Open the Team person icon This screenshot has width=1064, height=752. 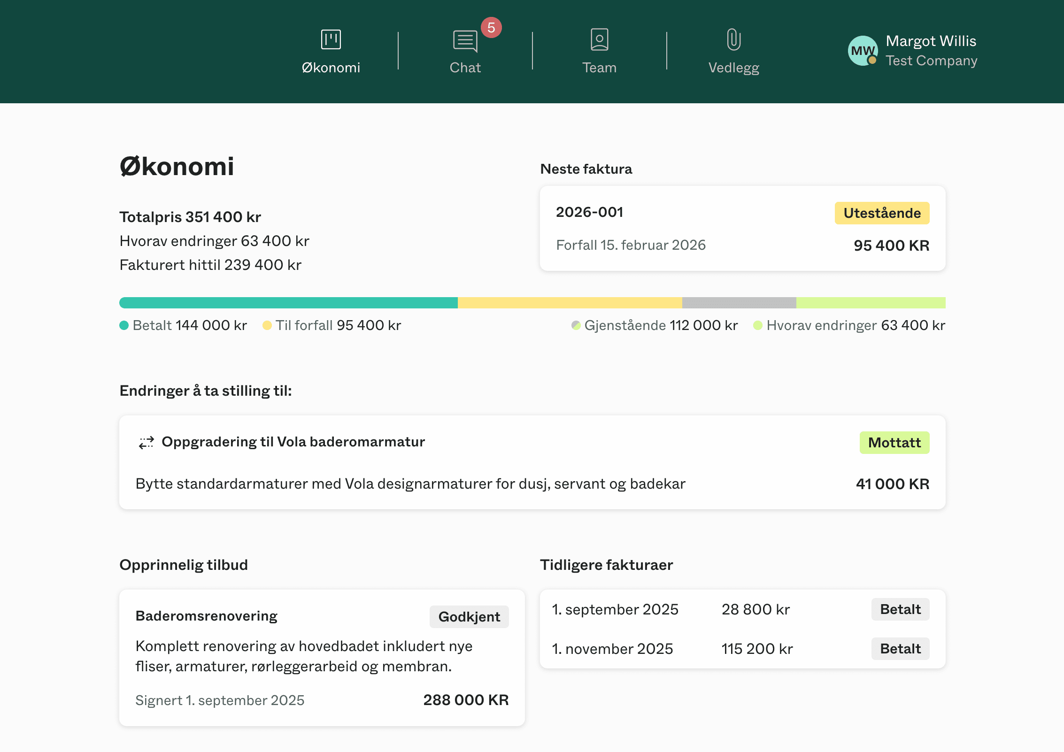[x=599, y=39]
